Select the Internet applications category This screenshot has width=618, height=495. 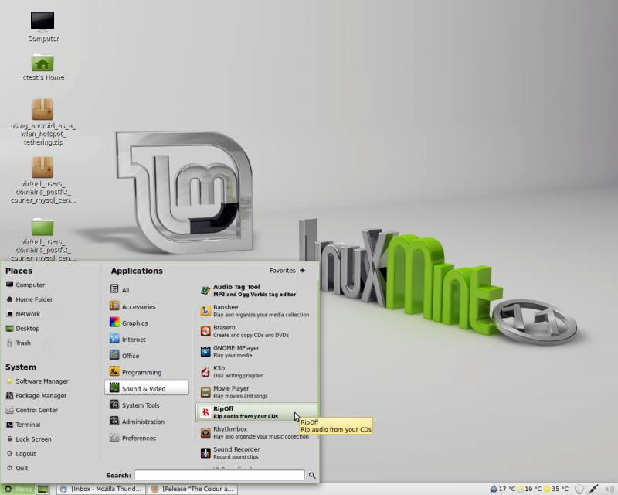pos(133,340)
